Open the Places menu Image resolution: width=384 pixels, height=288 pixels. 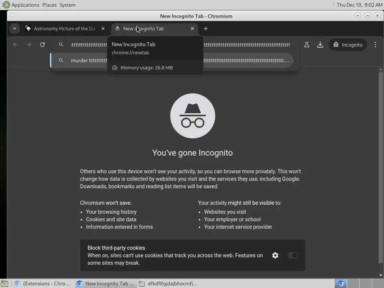point(49,5)
